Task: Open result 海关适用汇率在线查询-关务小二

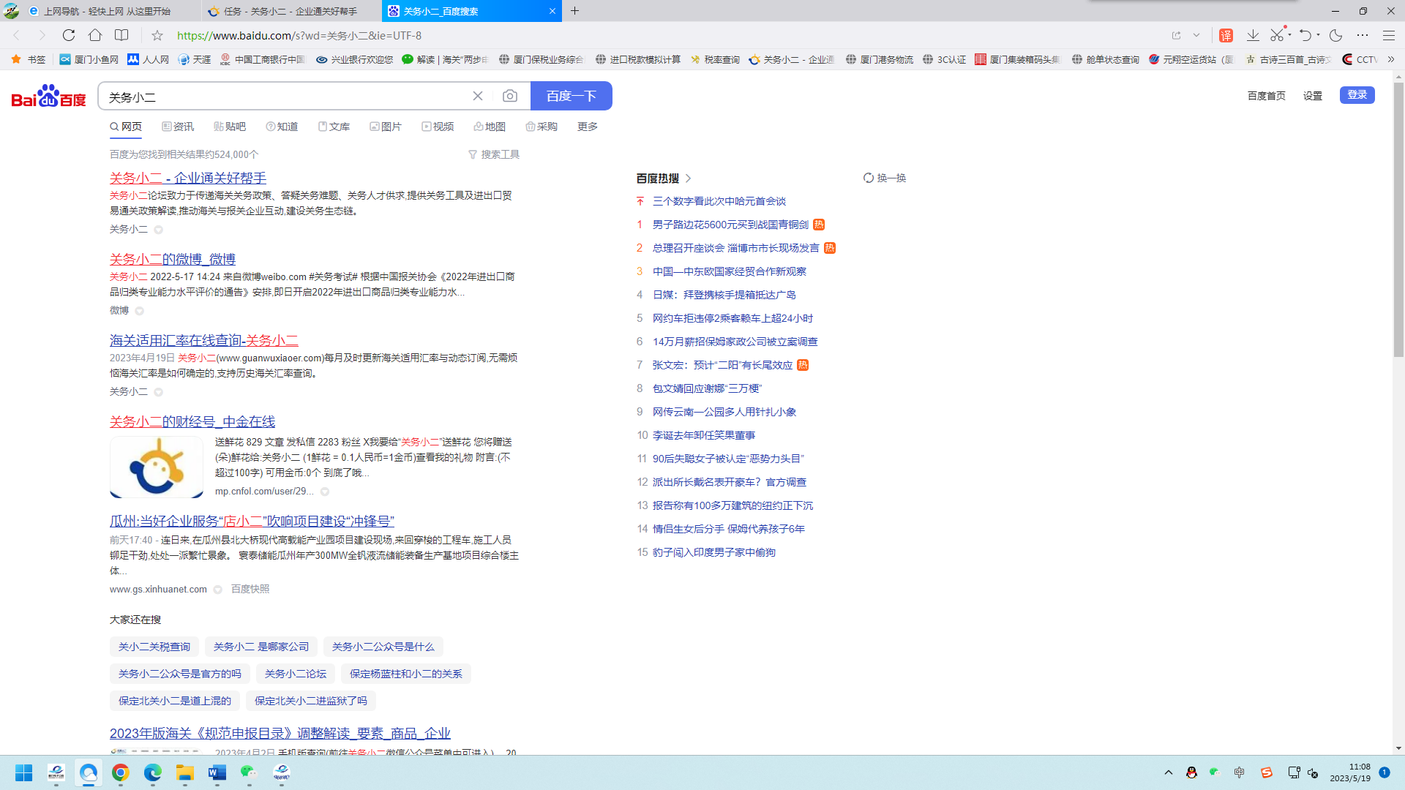Action: (204, 340)
